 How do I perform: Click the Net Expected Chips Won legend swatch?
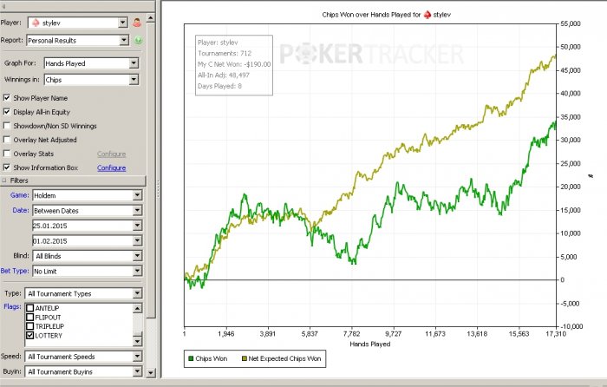point(245,358)
